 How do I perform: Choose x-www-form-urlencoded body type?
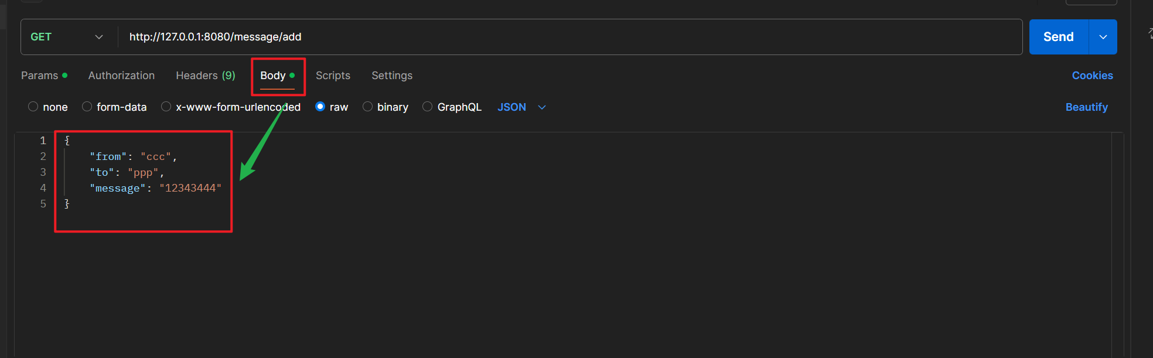(166, 107)
